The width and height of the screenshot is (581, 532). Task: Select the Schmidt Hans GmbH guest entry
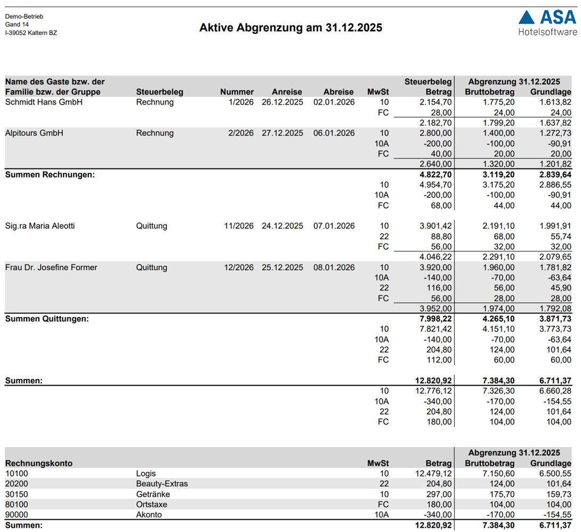(44, 102)
